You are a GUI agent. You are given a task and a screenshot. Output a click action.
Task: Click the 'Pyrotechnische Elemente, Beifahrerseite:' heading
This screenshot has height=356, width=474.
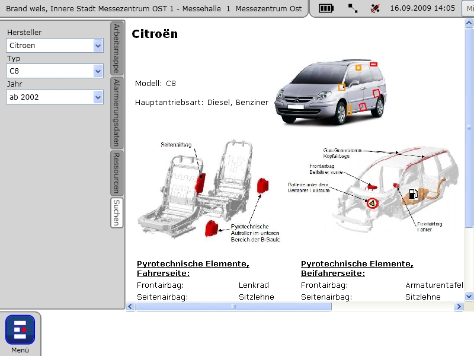pos(357,269)
